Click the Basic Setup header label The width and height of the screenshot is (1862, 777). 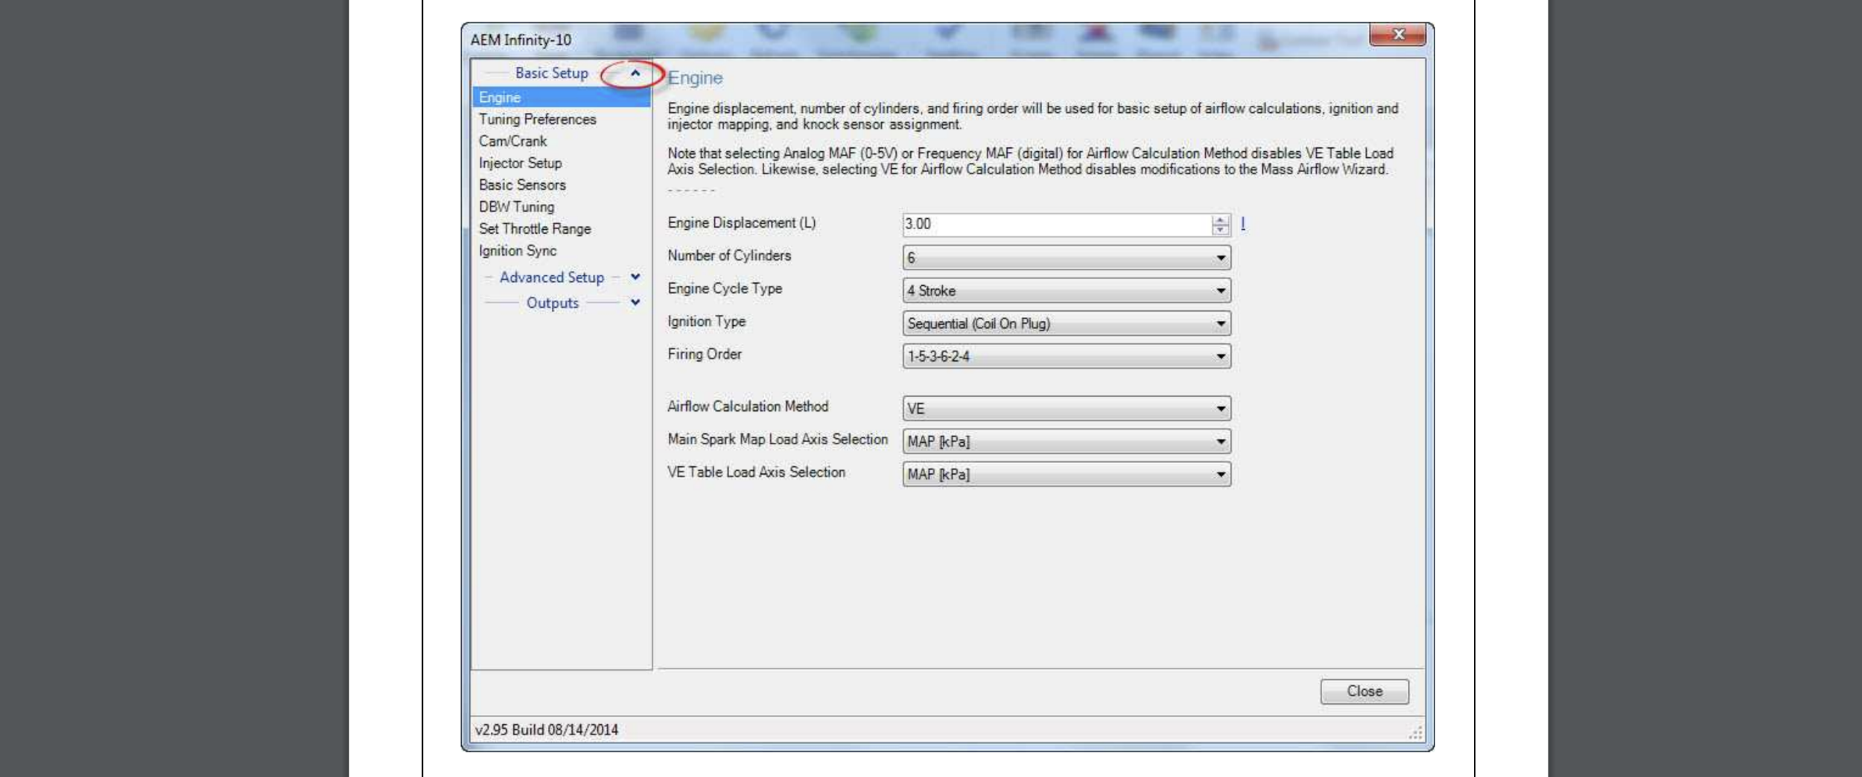(x=551, y=73)
